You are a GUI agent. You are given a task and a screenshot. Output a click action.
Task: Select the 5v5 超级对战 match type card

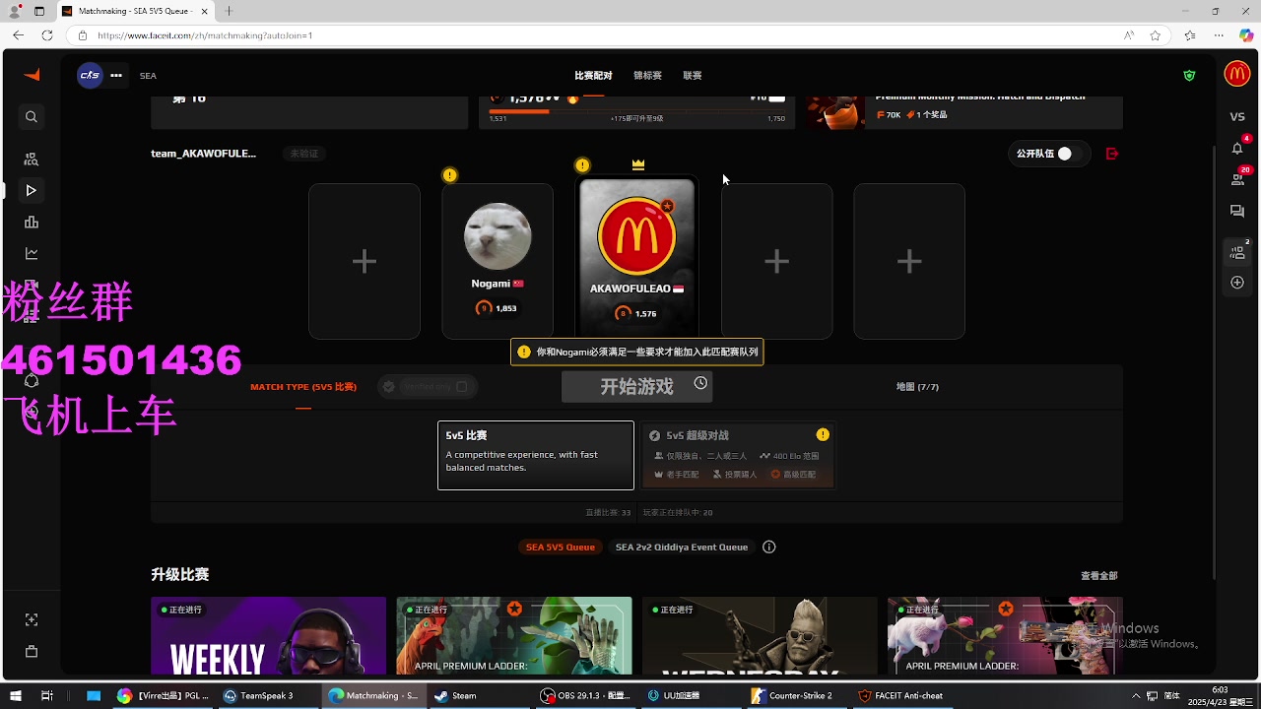click(x=737, y=455)
